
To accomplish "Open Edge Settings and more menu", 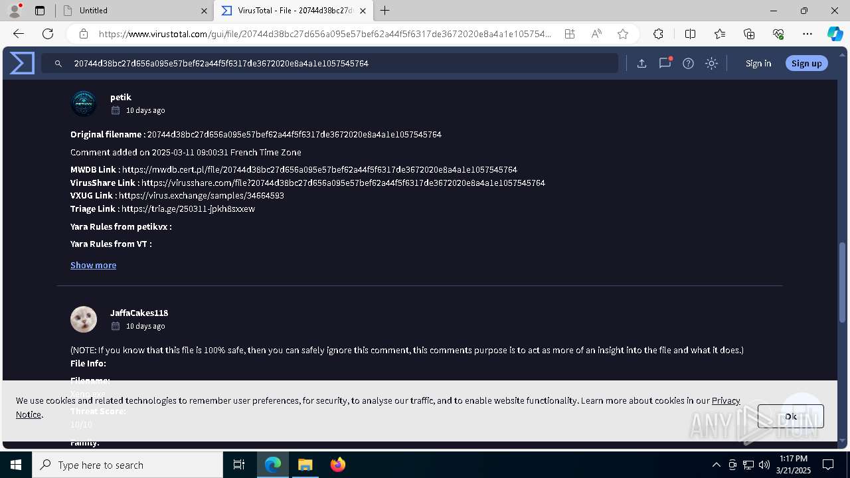I will pyautogui.click(x=807, y=34).
